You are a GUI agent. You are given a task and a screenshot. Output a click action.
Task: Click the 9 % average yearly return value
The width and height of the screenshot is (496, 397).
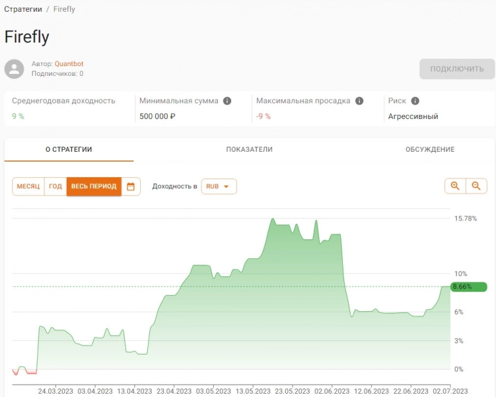(x=18, y=116)
